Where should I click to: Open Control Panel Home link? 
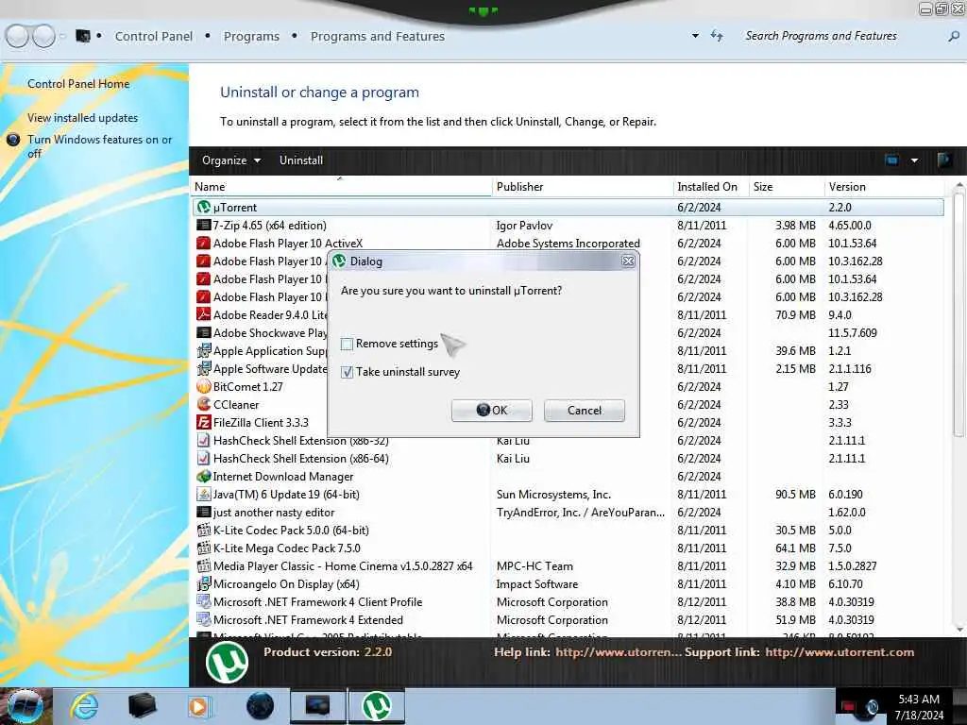[x=78, y=84]
